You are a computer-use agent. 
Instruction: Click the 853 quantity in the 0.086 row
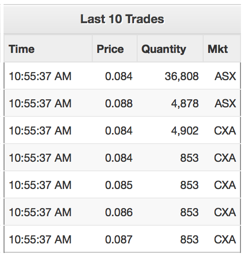[x=190, y=212]
